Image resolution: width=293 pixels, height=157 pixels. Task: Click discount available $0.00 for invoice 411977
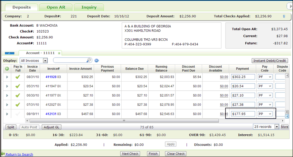(x=224, y=96)
